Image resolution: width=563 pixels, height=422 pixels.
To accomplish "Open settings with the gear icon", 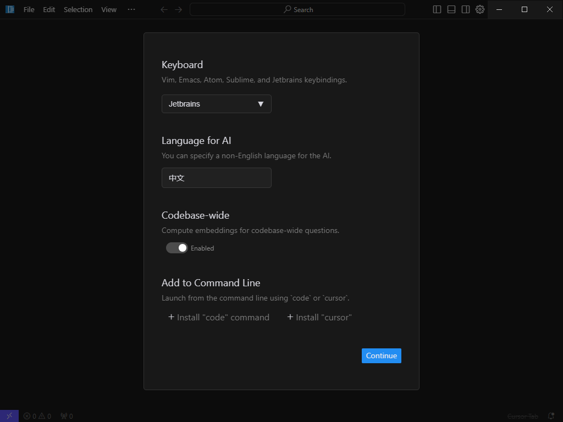I will (480, 9).
